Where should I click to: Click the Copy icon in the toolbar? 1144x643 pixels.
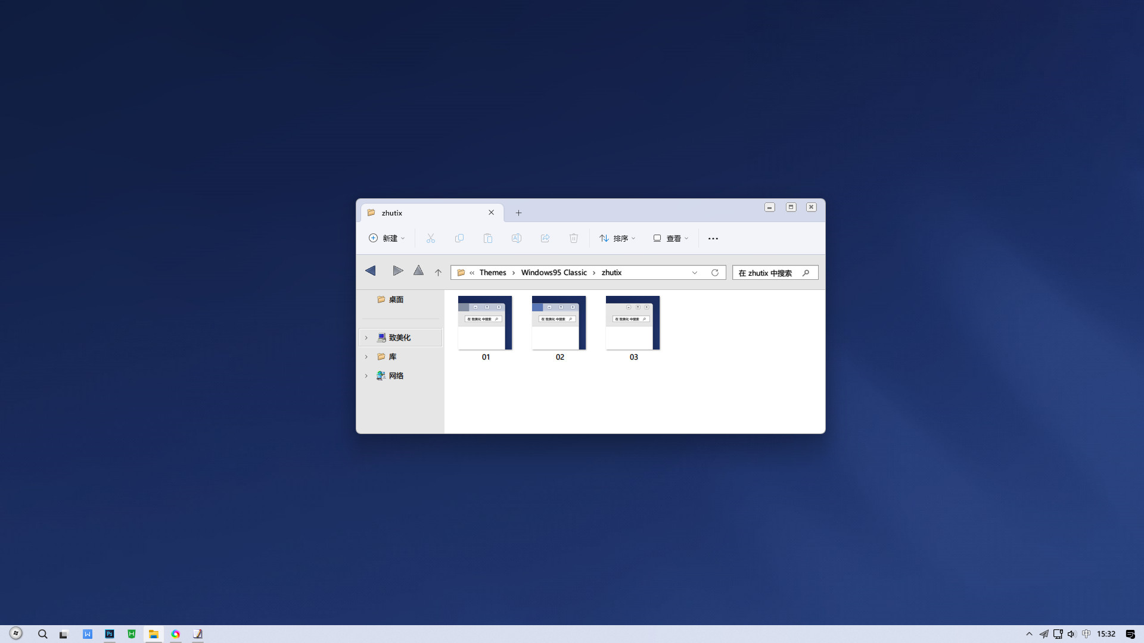click(459, 238)
